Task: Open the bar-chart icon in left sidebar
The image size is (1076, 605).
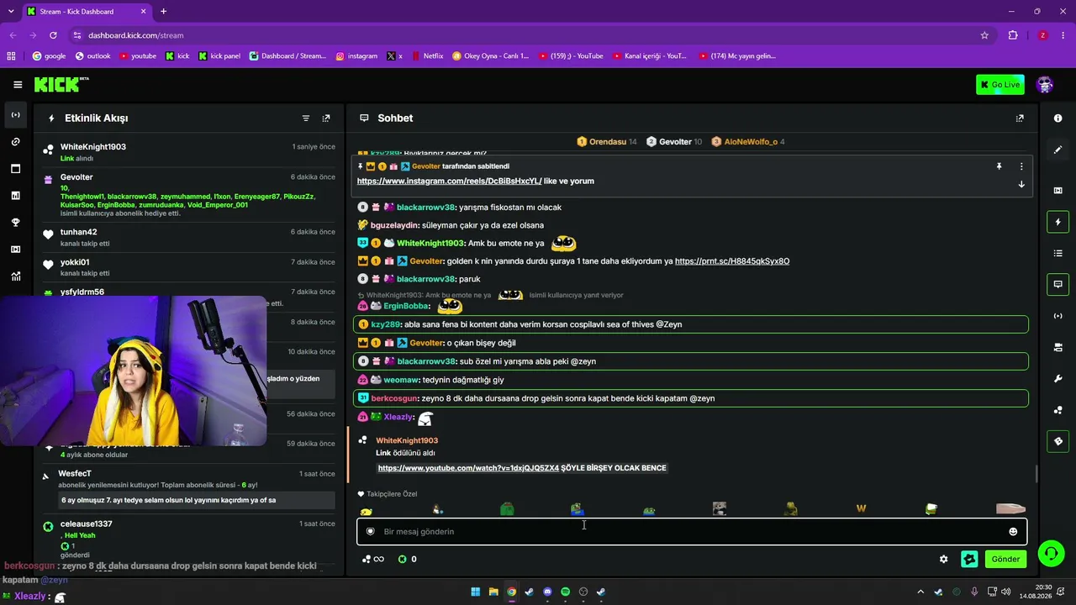Action: click(15, 196)
